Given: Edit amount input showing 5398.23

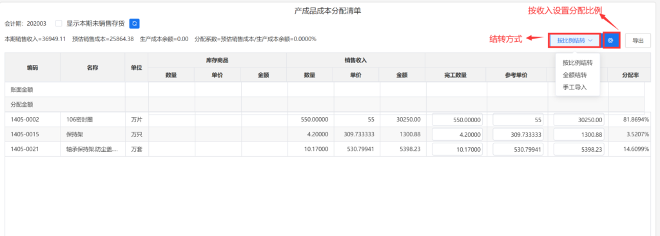Looking at the screenshot, I should tap(579, 149).
